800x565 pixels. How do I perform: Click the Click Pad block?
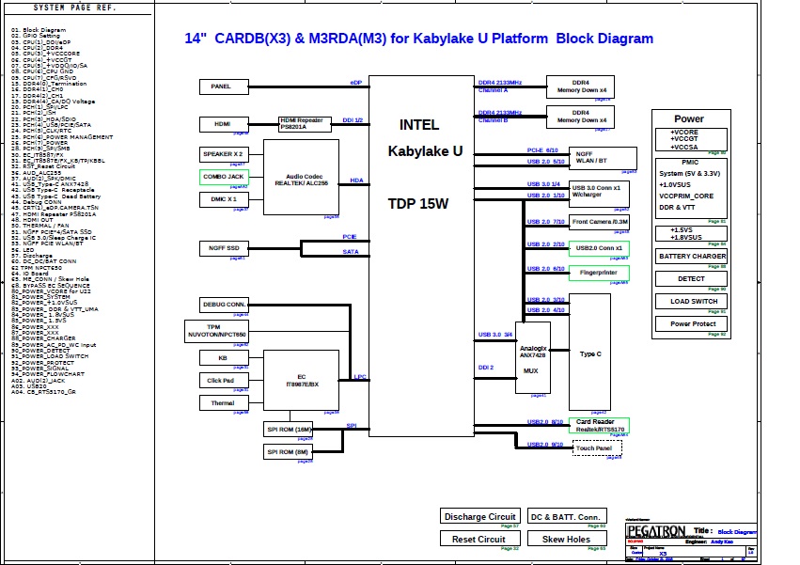pos(224,380)
